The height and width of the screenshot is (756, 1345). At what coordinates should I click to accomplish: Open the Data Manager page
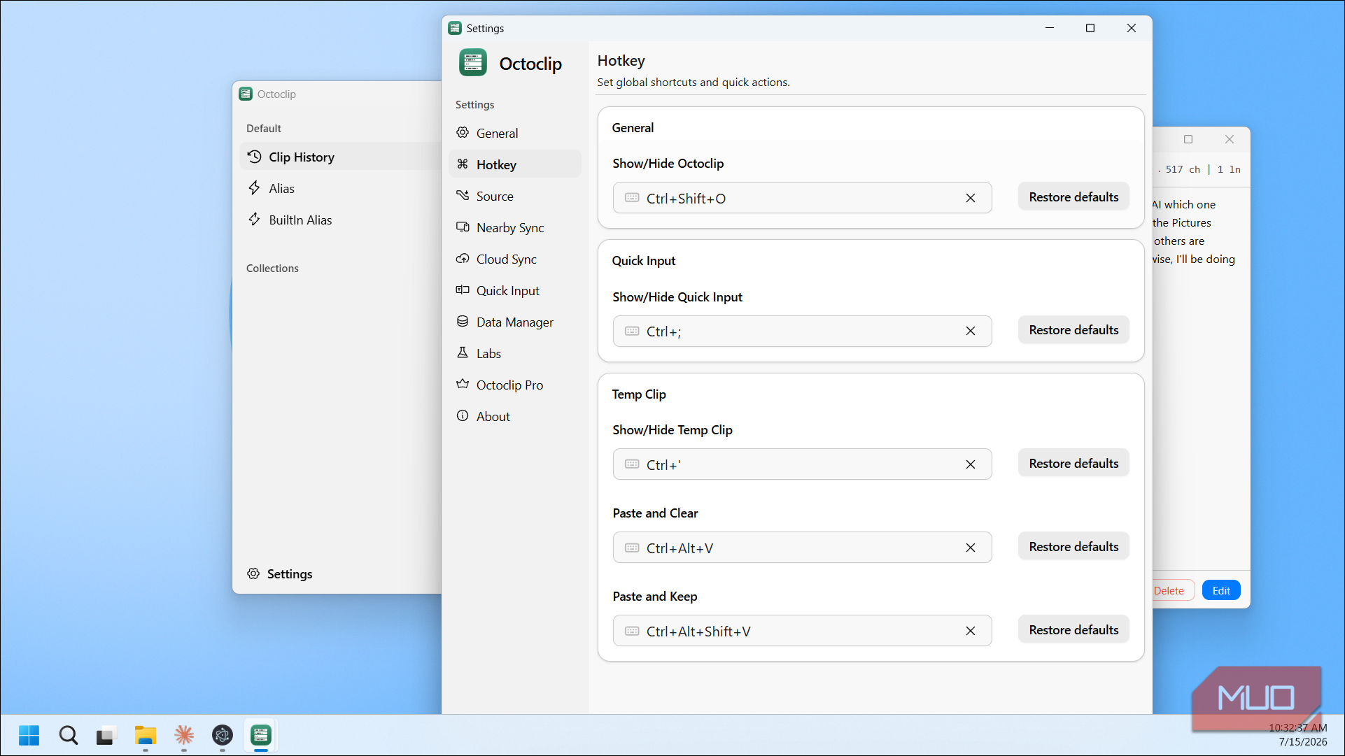[x=514, y=322]
